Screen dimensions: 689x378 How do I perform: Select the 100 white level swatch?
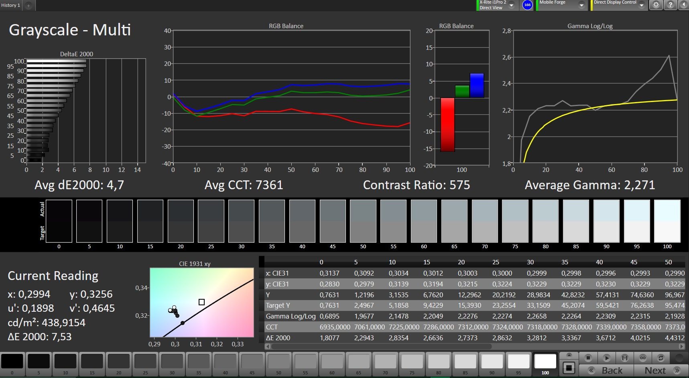pos(545,364)
